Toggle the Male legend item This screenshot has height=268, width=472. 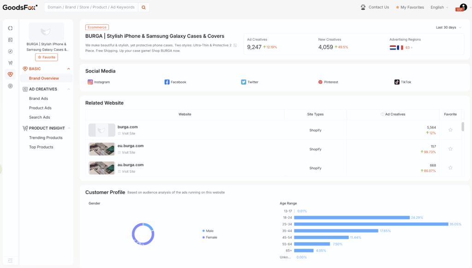pyautogui.click(x=208, y=231)
